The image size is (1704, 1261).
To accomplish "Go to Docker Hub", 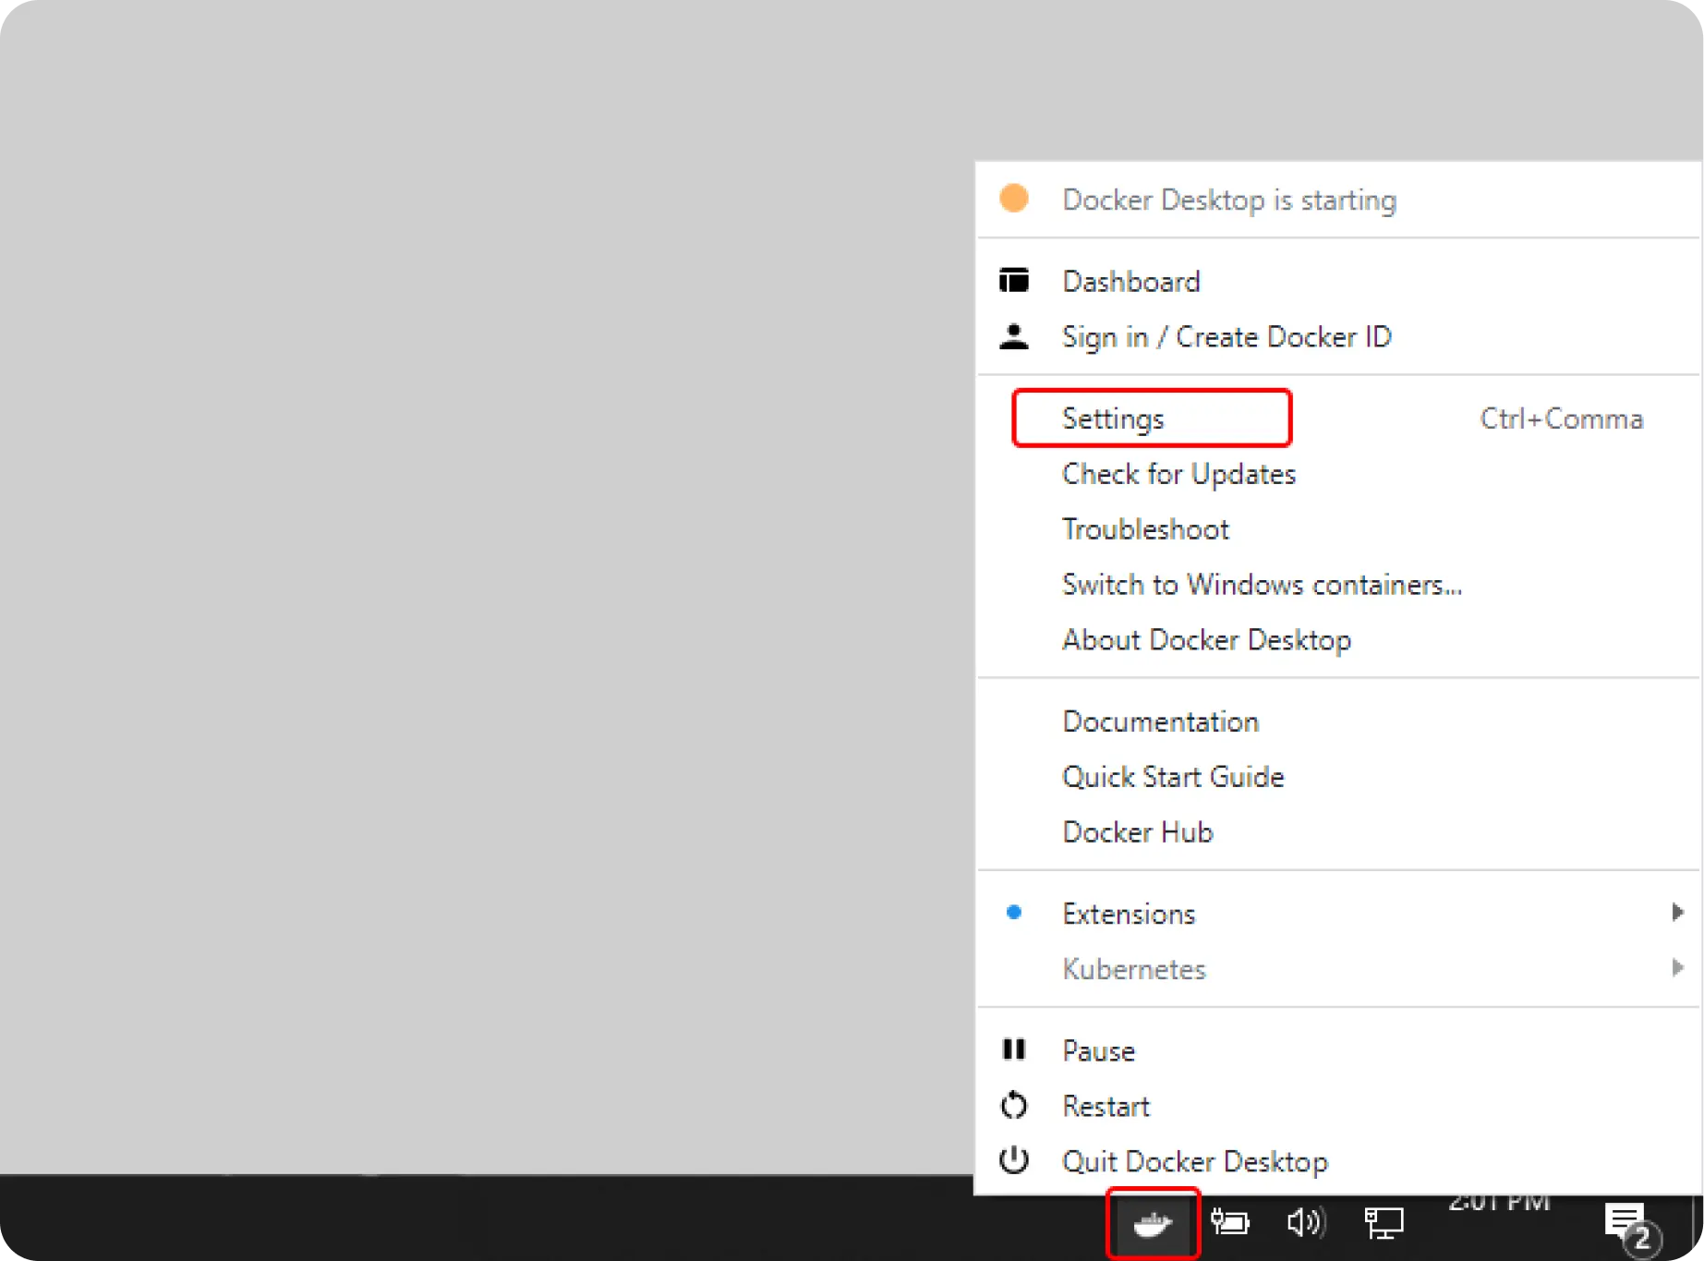I will [1137, 832].
